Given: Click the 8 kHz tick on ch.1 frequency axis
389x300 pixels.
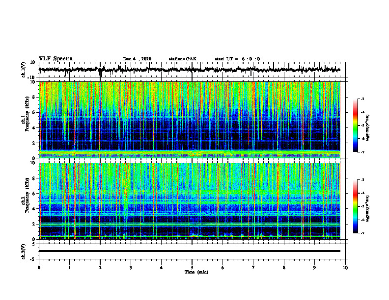Looking at the screenshot, I should tap(34, 97).
